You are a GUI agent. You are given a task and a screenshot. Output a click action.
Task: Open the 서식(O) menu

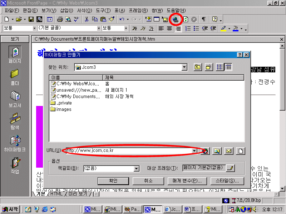tap(84, 11)
